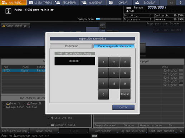Open the Ambas caras menu
185x138 pixels.
(44, 131)
